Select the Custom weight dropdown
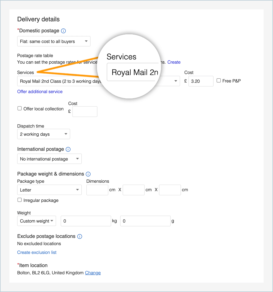Viewport: 273px width, 292px height. pos(36,221)
